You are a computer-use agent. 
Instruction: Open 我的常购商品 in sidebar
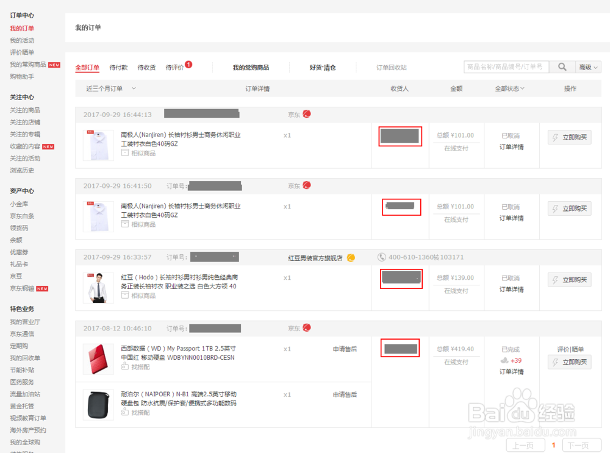[28, 65]
